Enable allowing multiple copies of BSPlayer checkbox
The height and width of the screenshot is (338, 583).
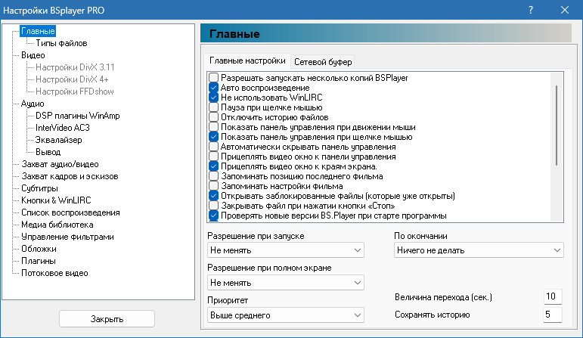click(x=213, y=78)
